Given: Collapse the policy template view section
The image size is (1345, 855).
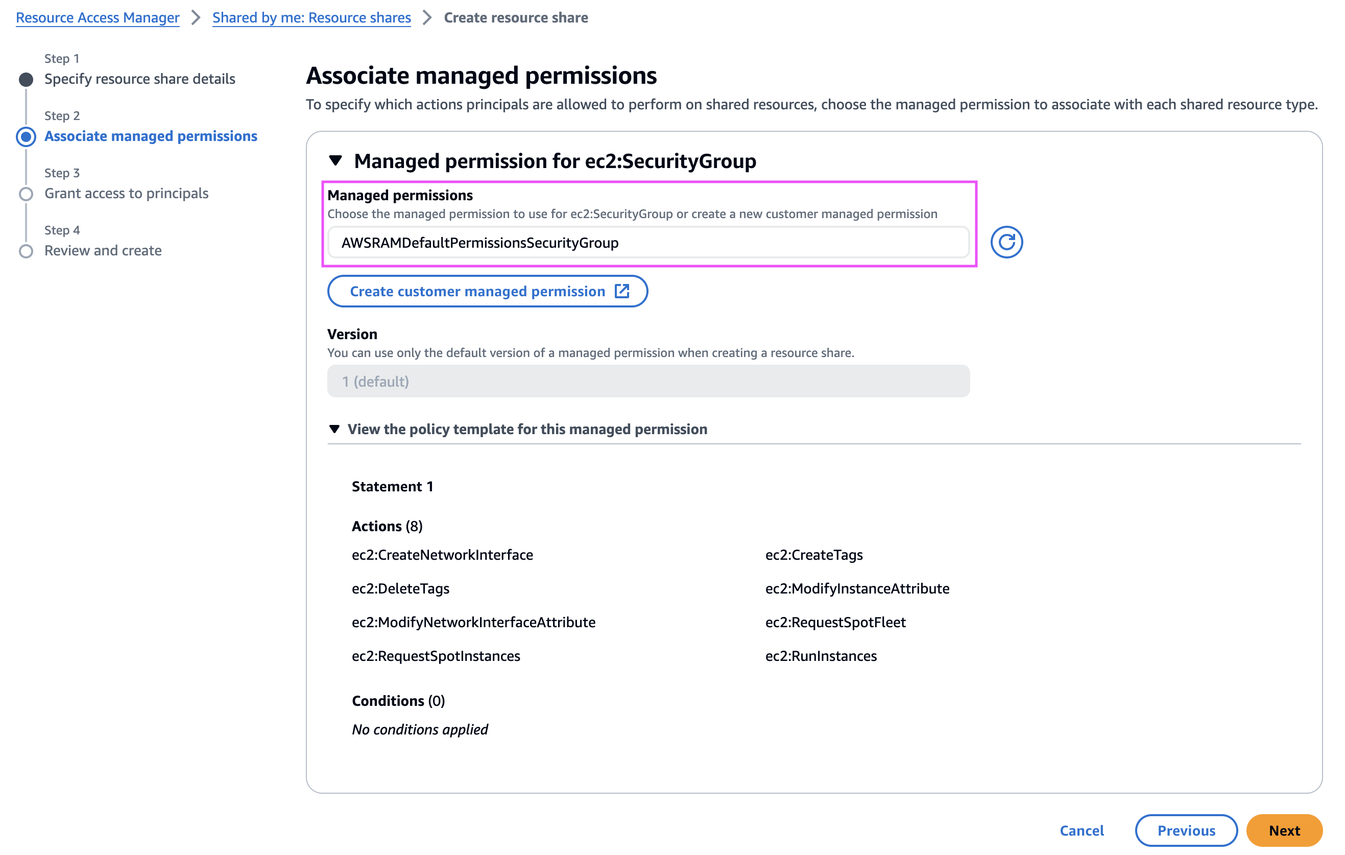Looking at the screenshot, I should [x=334, y=429].
